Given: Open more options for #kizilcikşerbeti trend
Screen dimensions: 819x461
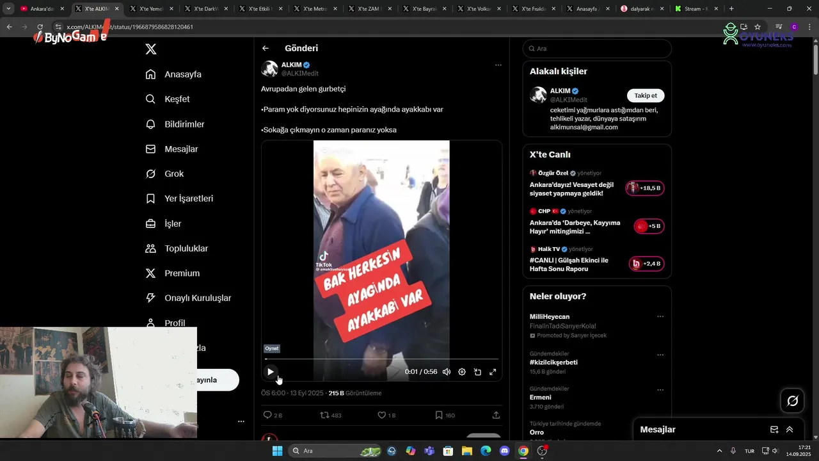Looking at the screenshot, I should click(660, 355).
